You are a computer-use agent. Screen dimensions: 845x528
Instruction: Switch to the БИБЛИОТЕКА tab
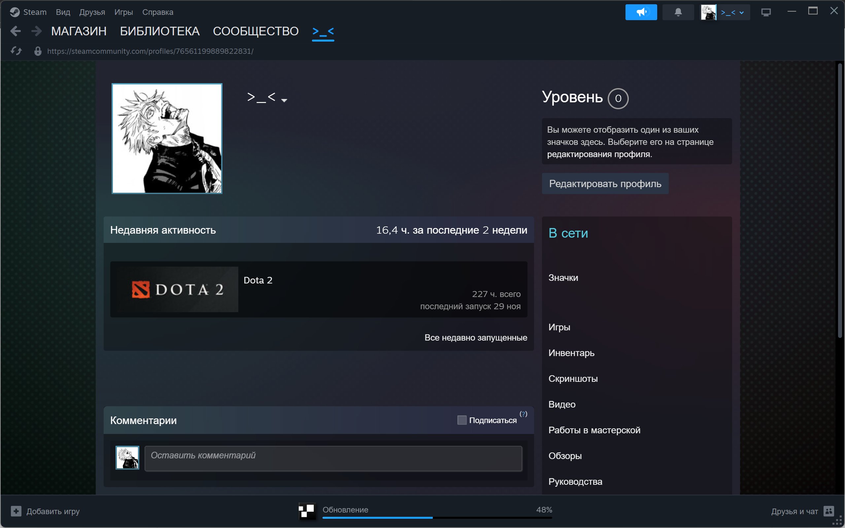coord(159,31)
